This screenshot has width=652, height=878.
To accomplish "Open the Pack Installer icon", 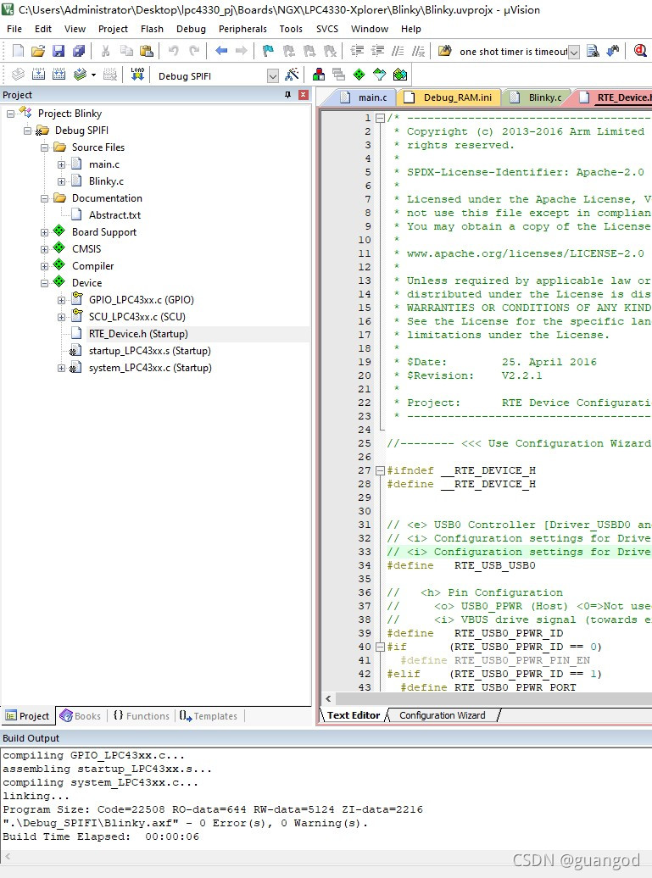I will point(400,75).
